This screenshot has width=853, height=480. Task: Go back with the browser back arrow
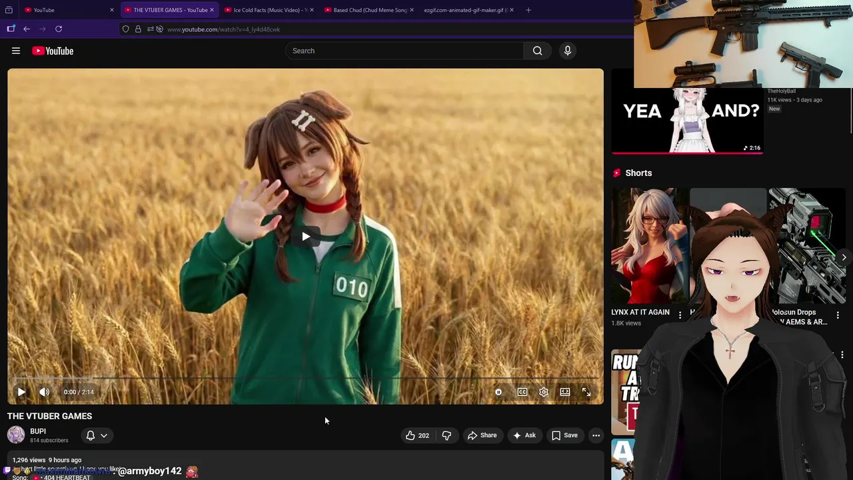(x=27, y=29)
